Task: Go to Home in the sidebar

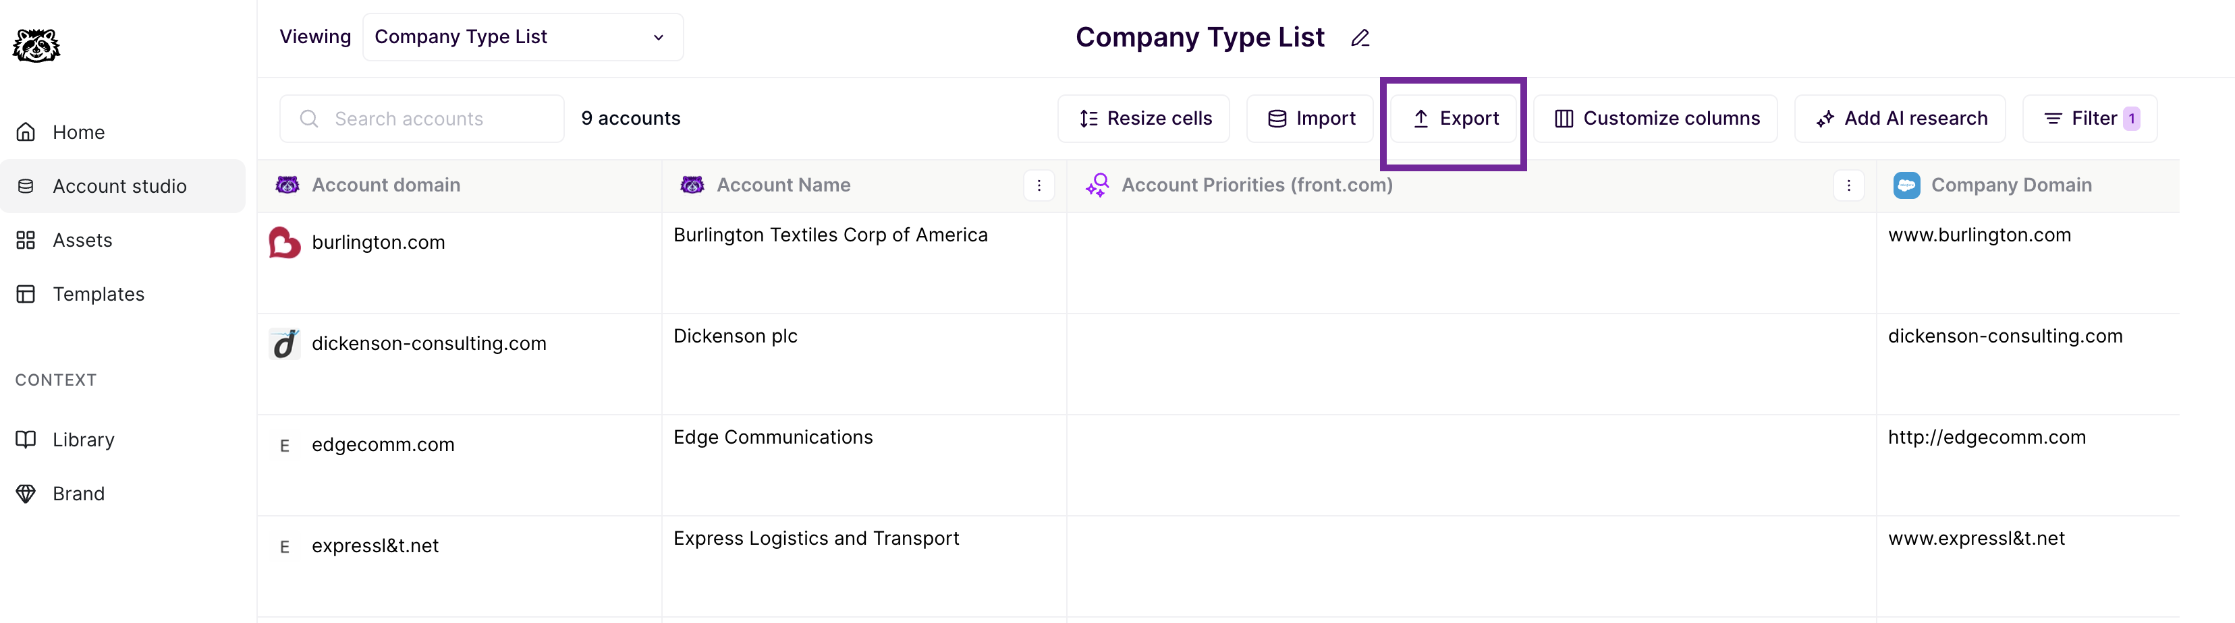Action: coord(78,133)
